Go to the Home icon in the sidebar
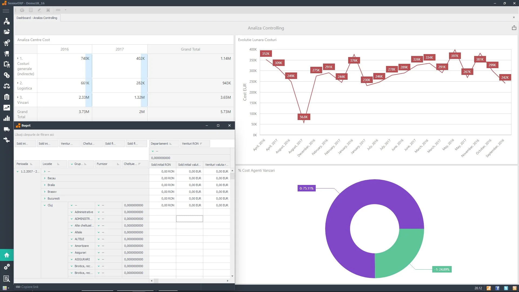The height and width of the screenshot is (292, 519). 7,255
